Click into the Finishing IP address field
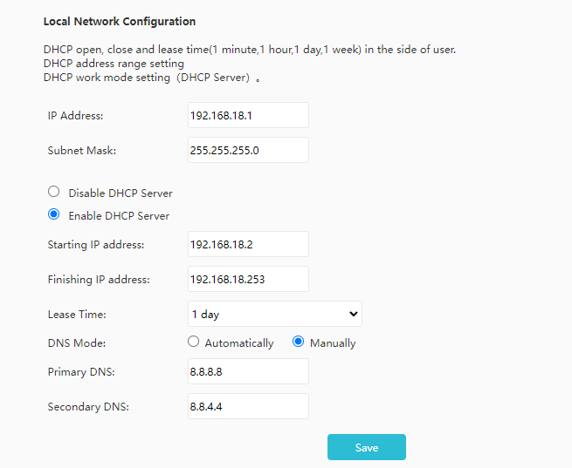The image size is (572, 468). click(248, 279)
